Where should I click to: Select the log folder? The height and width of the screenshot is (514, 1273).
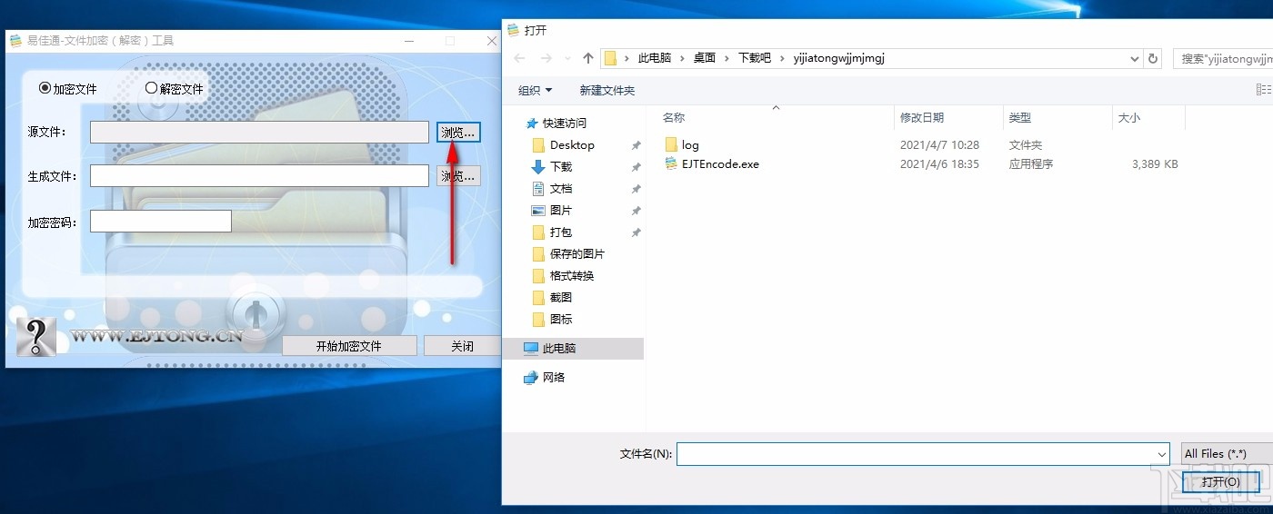click(690, 144)
